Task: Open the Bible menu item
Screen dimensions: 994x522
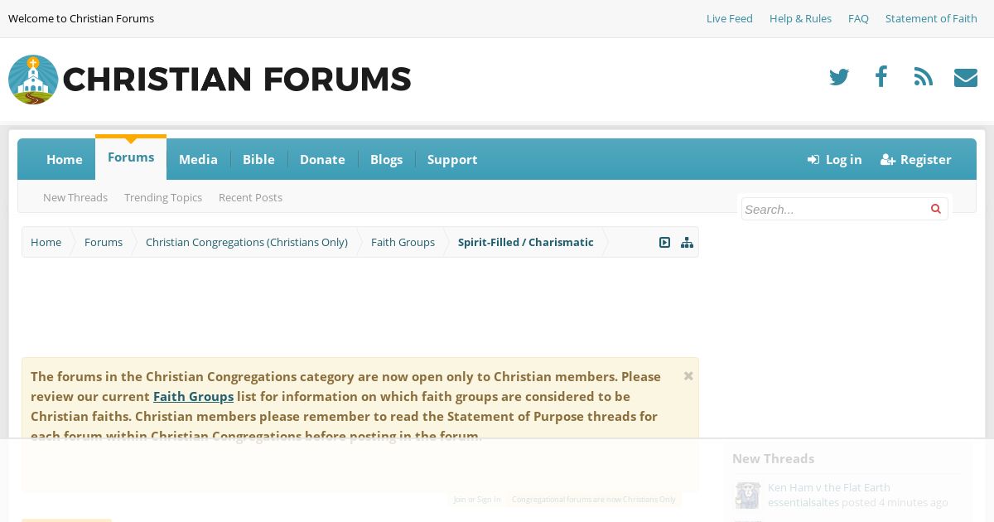Action: pos(258,159)
